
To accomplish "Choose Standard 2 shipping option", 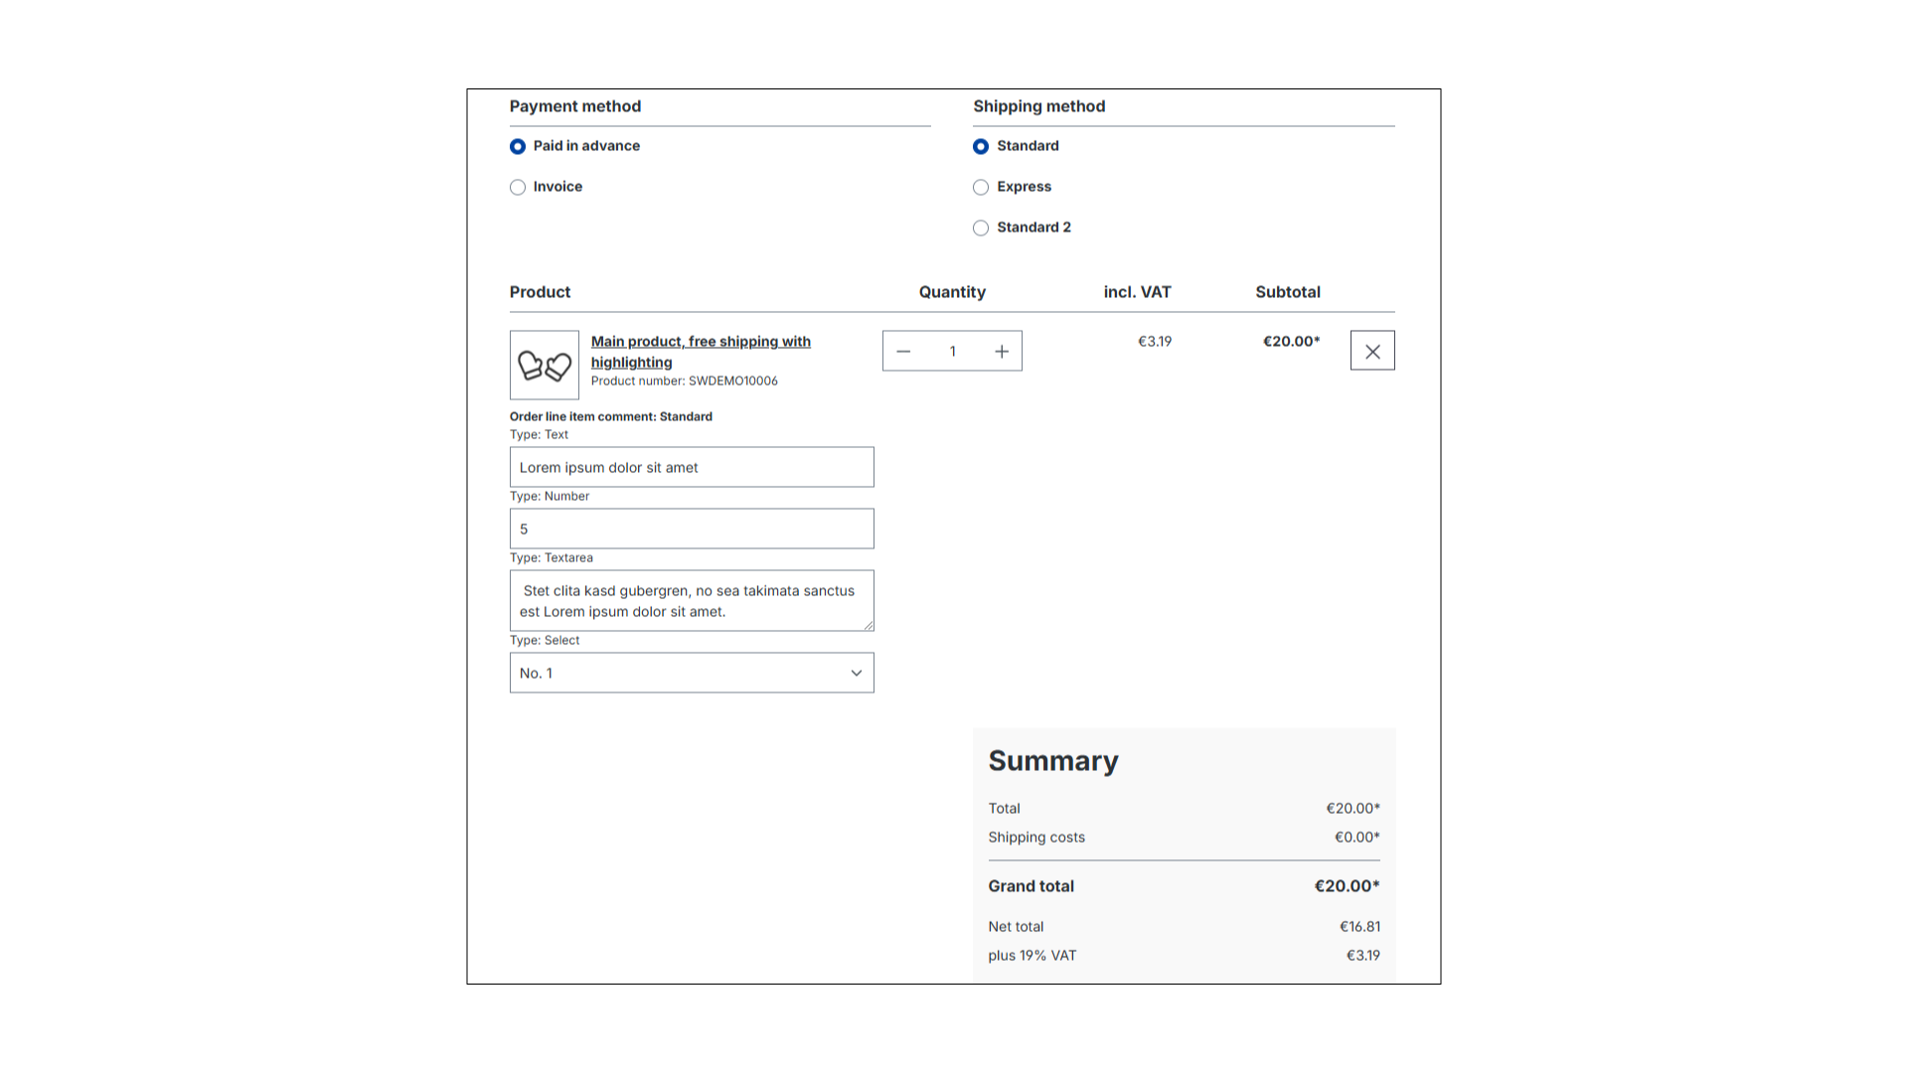I will tap(981, 229).
